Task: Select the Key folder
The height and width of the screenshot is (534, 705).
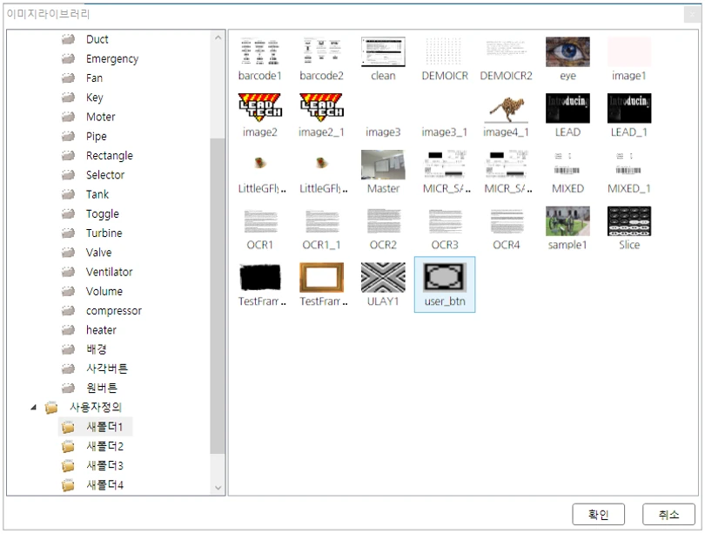Action: 94,98
